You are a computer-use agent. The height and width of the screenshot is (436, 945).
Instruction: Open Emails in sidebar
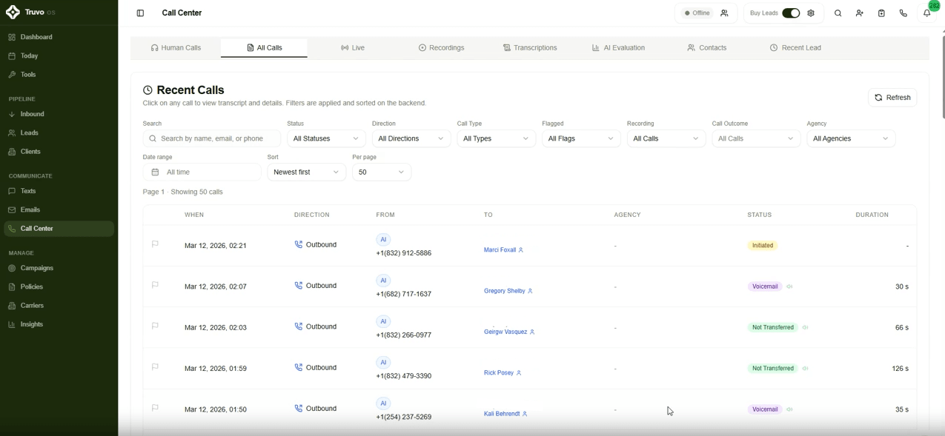click(59, 209)
